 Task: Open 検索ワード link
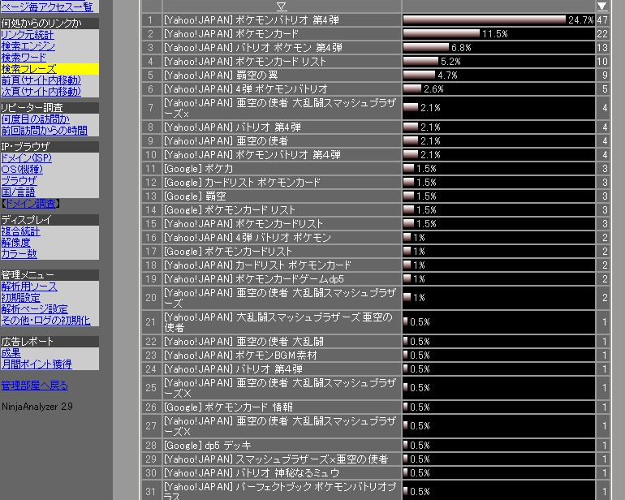(x=24, y=58)
